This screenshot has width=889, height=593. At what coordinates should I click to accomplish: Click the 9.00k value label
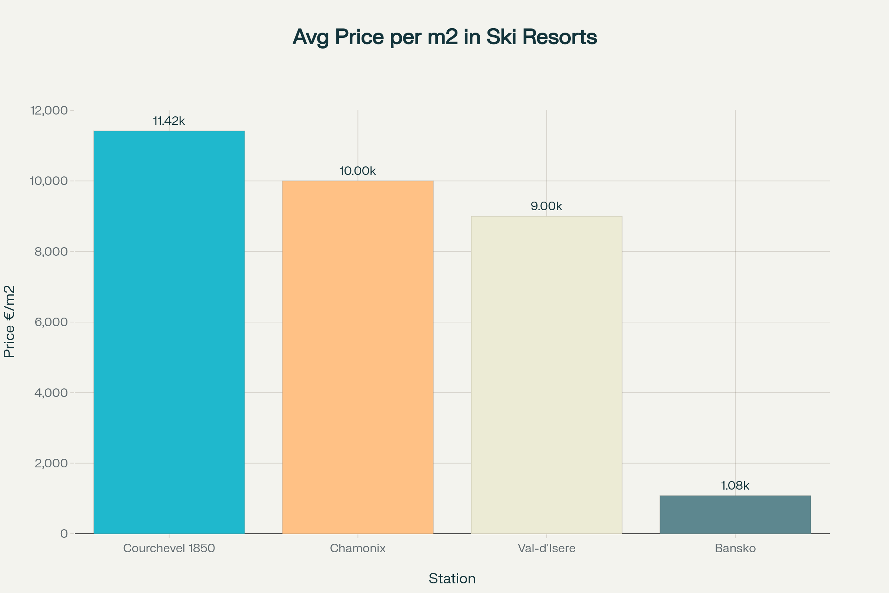click(546, 206)
